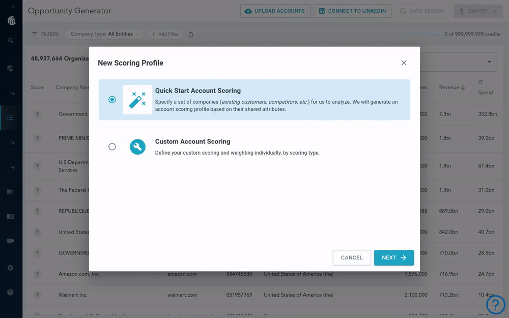Click the sidebar book icon

point(10,216)
